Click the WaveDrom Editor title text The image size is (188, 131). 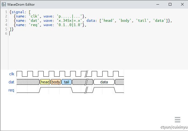(x=21, y=5)
